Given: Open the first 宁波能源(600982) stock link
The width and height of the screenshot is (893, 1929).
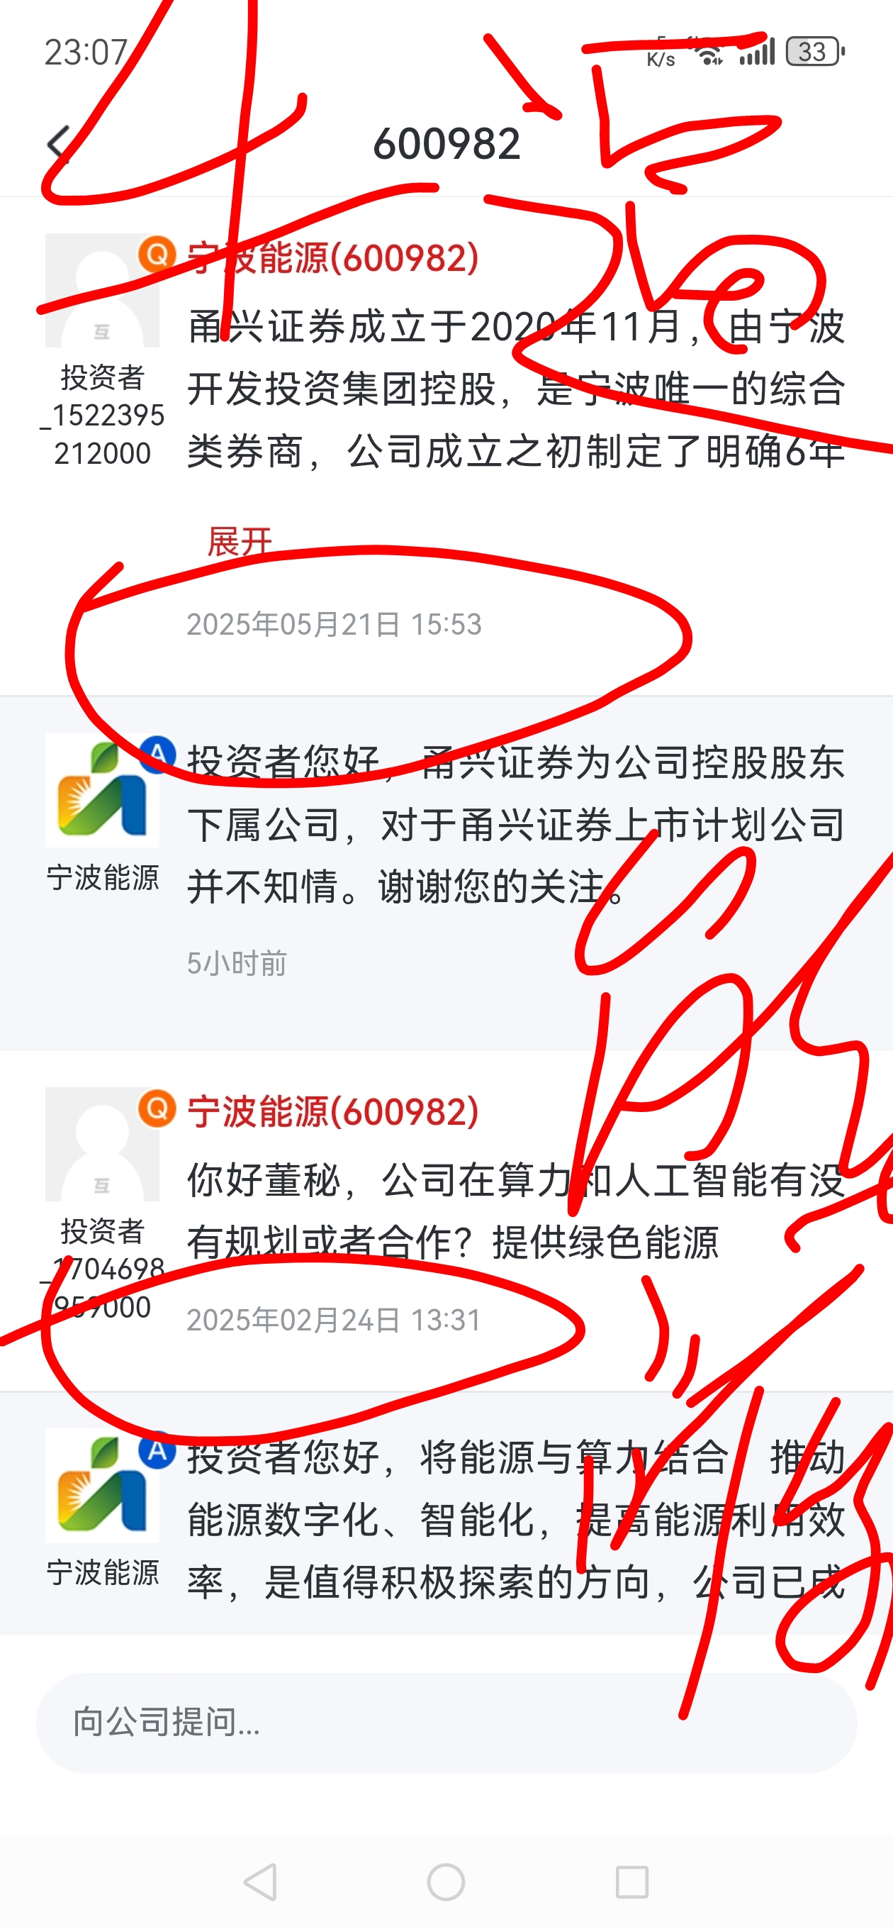Looking at the screenshot, I should point(333,257).
